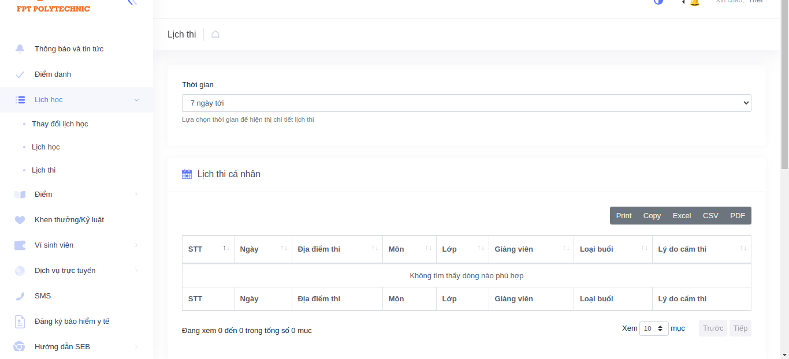789x359 pixels.
Task: Click the Trước pagination button
Action: (x=713, y=328)
